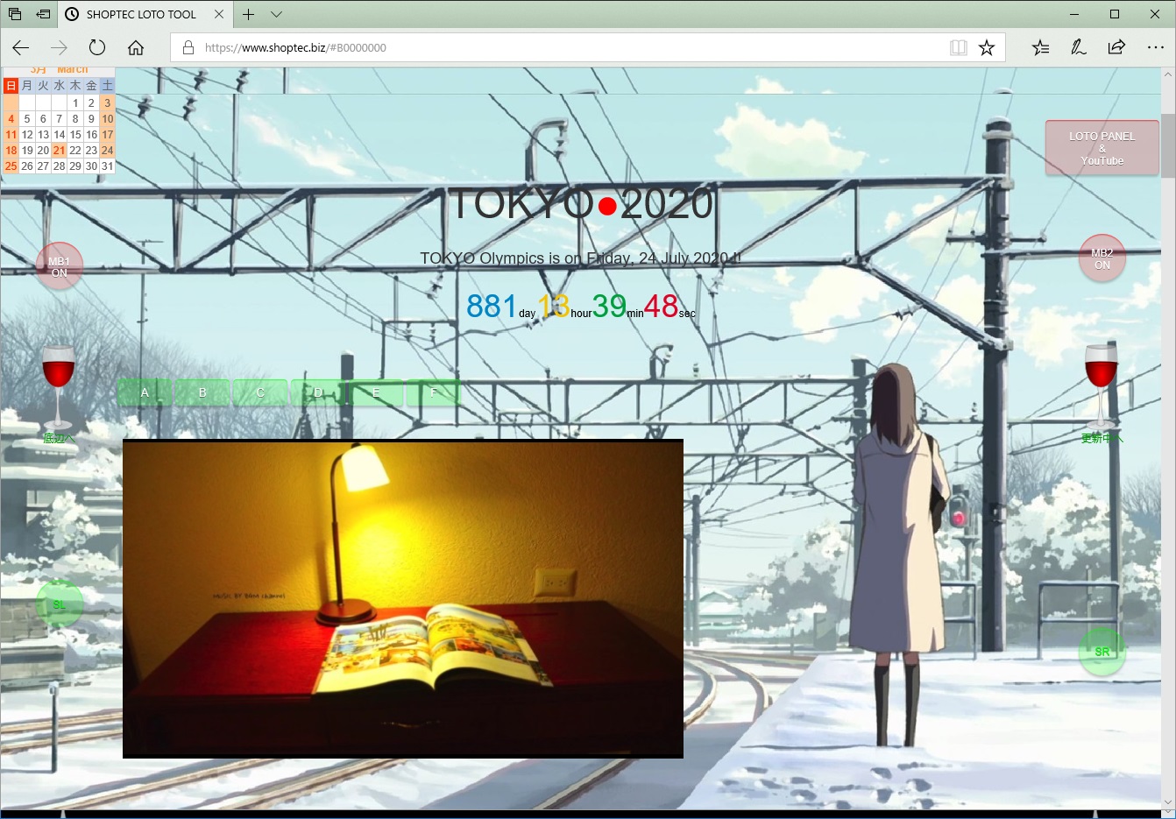Viewport: 1176px width, 819px height.
Task: Click the 881 day countdown number
Action: 492,306
